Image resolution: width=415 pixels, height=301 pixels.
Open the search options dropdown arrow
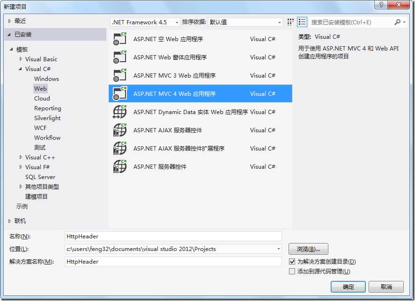point(404,22)
